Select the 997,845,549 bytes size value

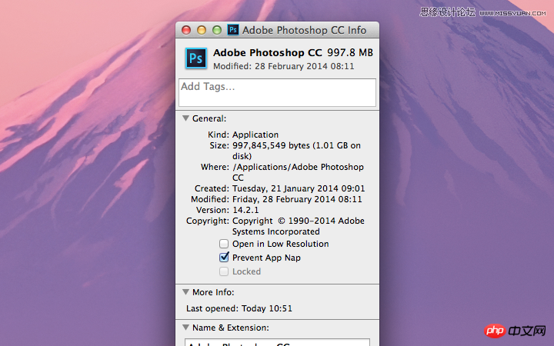coord(296,151)
